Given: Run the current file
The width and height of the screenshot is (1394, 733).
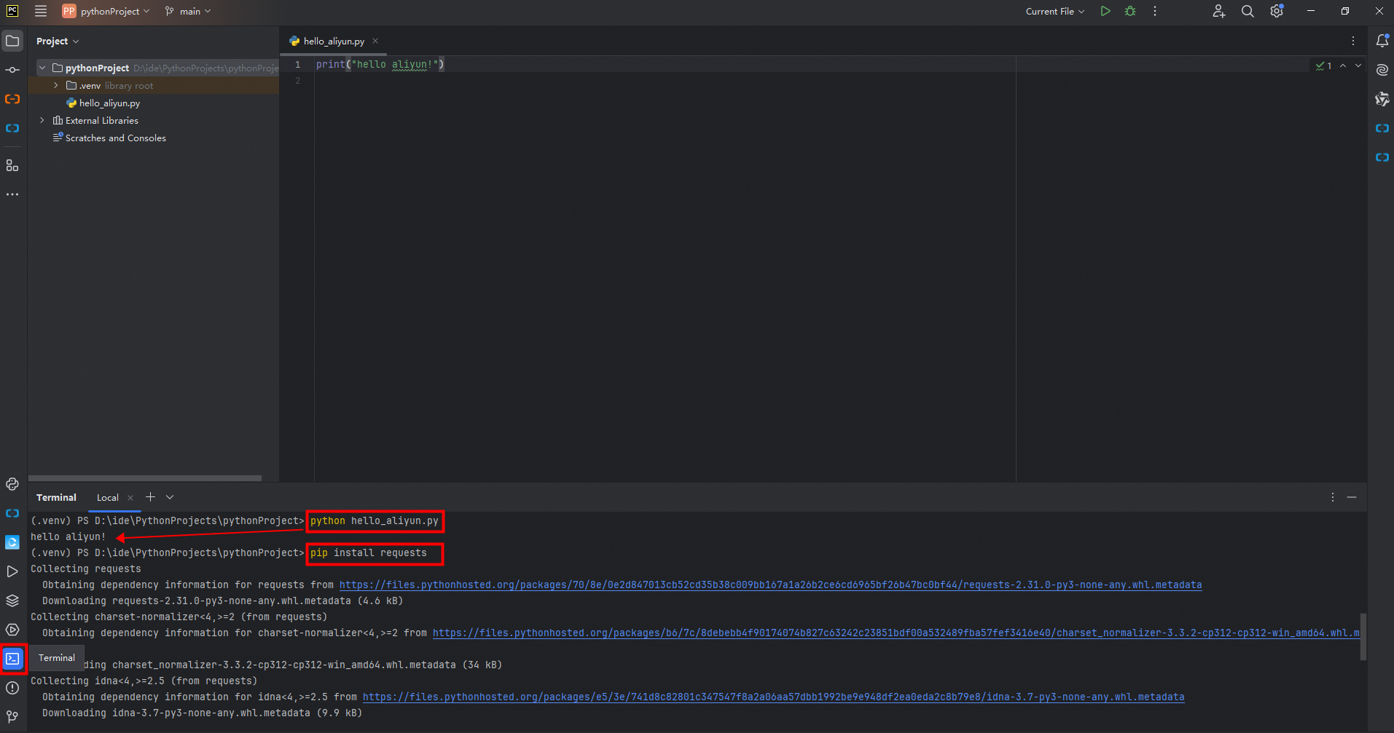Looking at the screenshot, I should click(x=1105, y=11).
